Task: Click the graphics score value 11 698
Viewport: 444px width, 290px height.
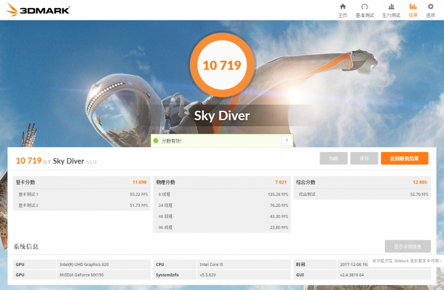Action: pyautogui.click(x=139, y=182)
